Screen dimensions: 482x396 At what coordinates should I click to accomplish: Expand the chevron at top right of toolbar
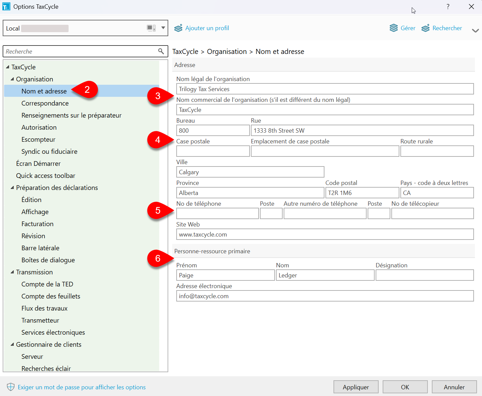click(x=475, y=30)
